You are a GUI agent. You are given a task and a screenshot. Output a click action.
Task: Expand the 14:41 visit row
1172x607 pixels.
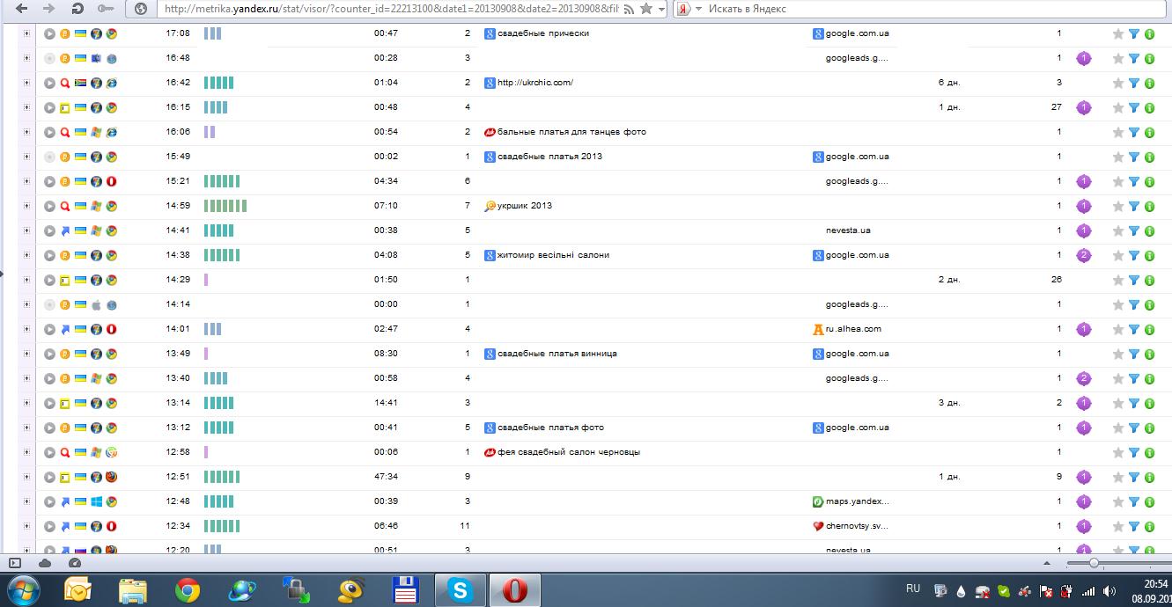[26, 230]
